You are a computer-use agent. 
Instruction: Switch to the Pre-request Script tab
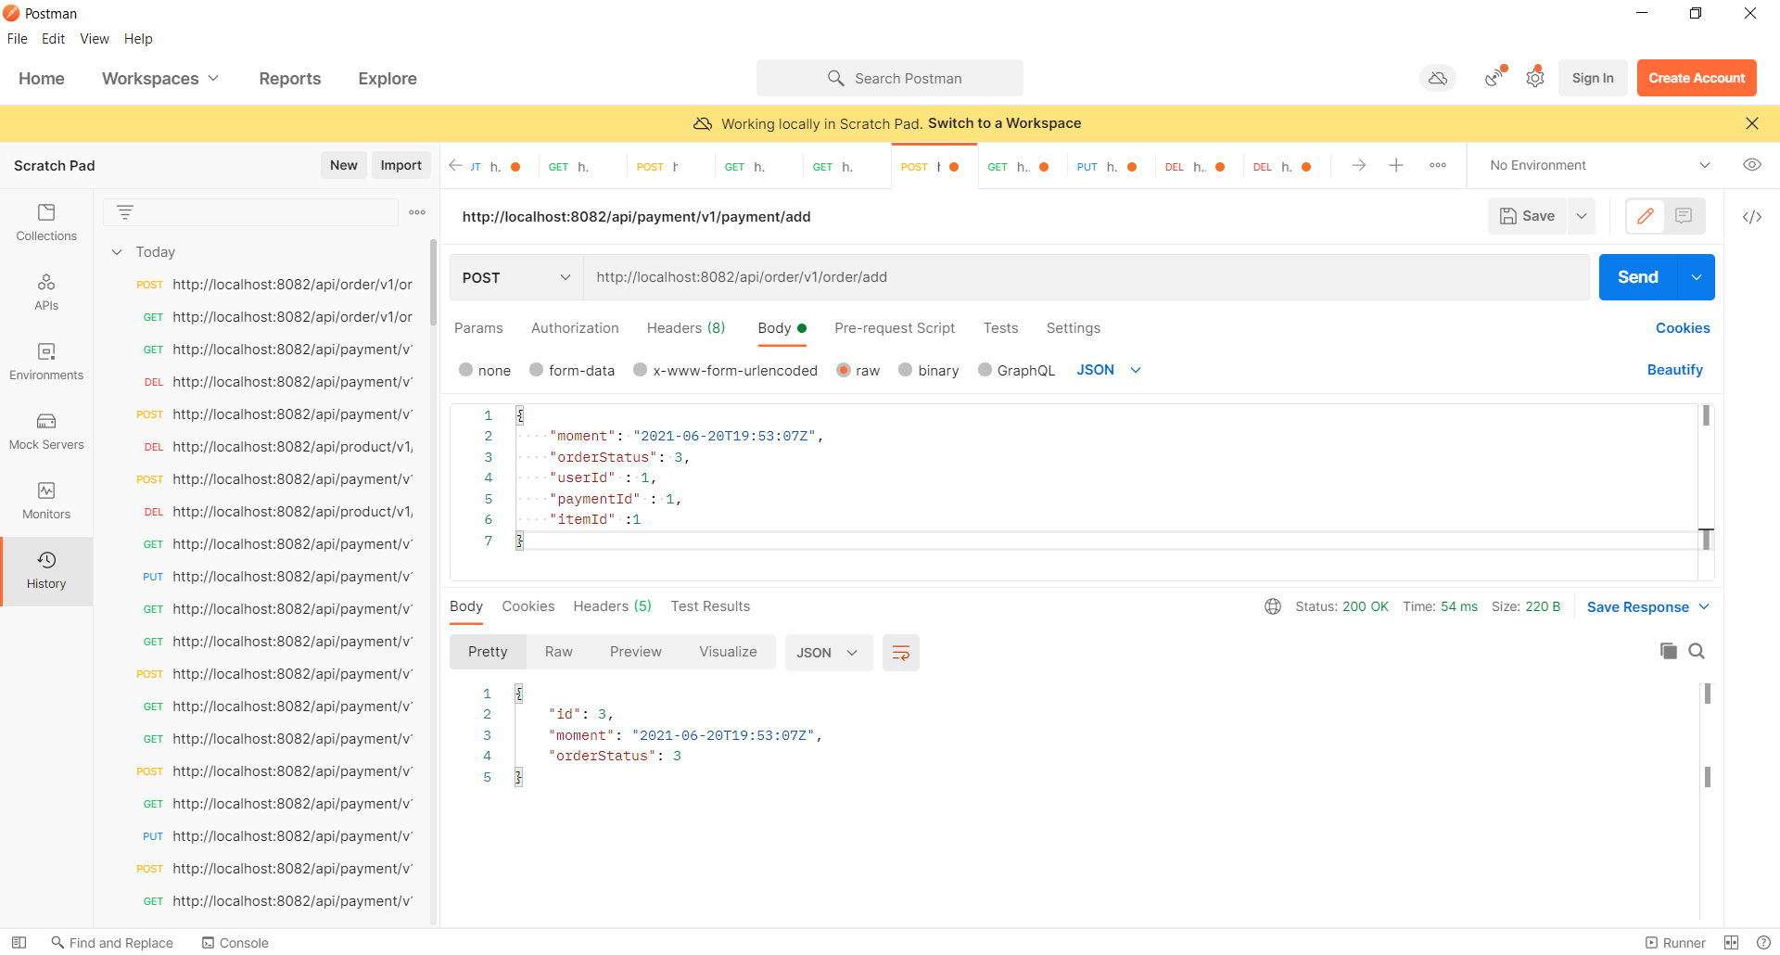895,328
